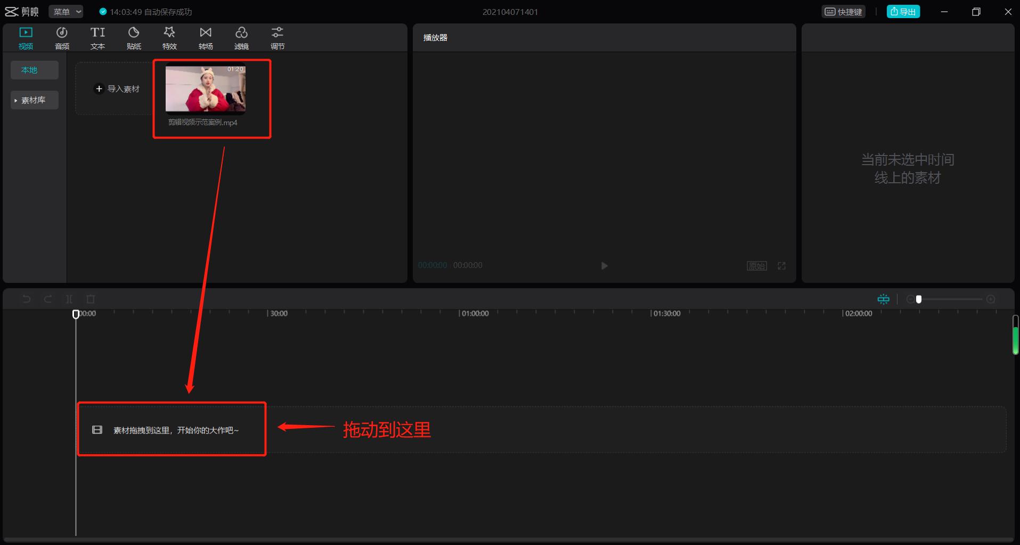This screenshot has width=1020, height=545.
Task: Click the playhead at 00:00
Action: tap(76, 314)
